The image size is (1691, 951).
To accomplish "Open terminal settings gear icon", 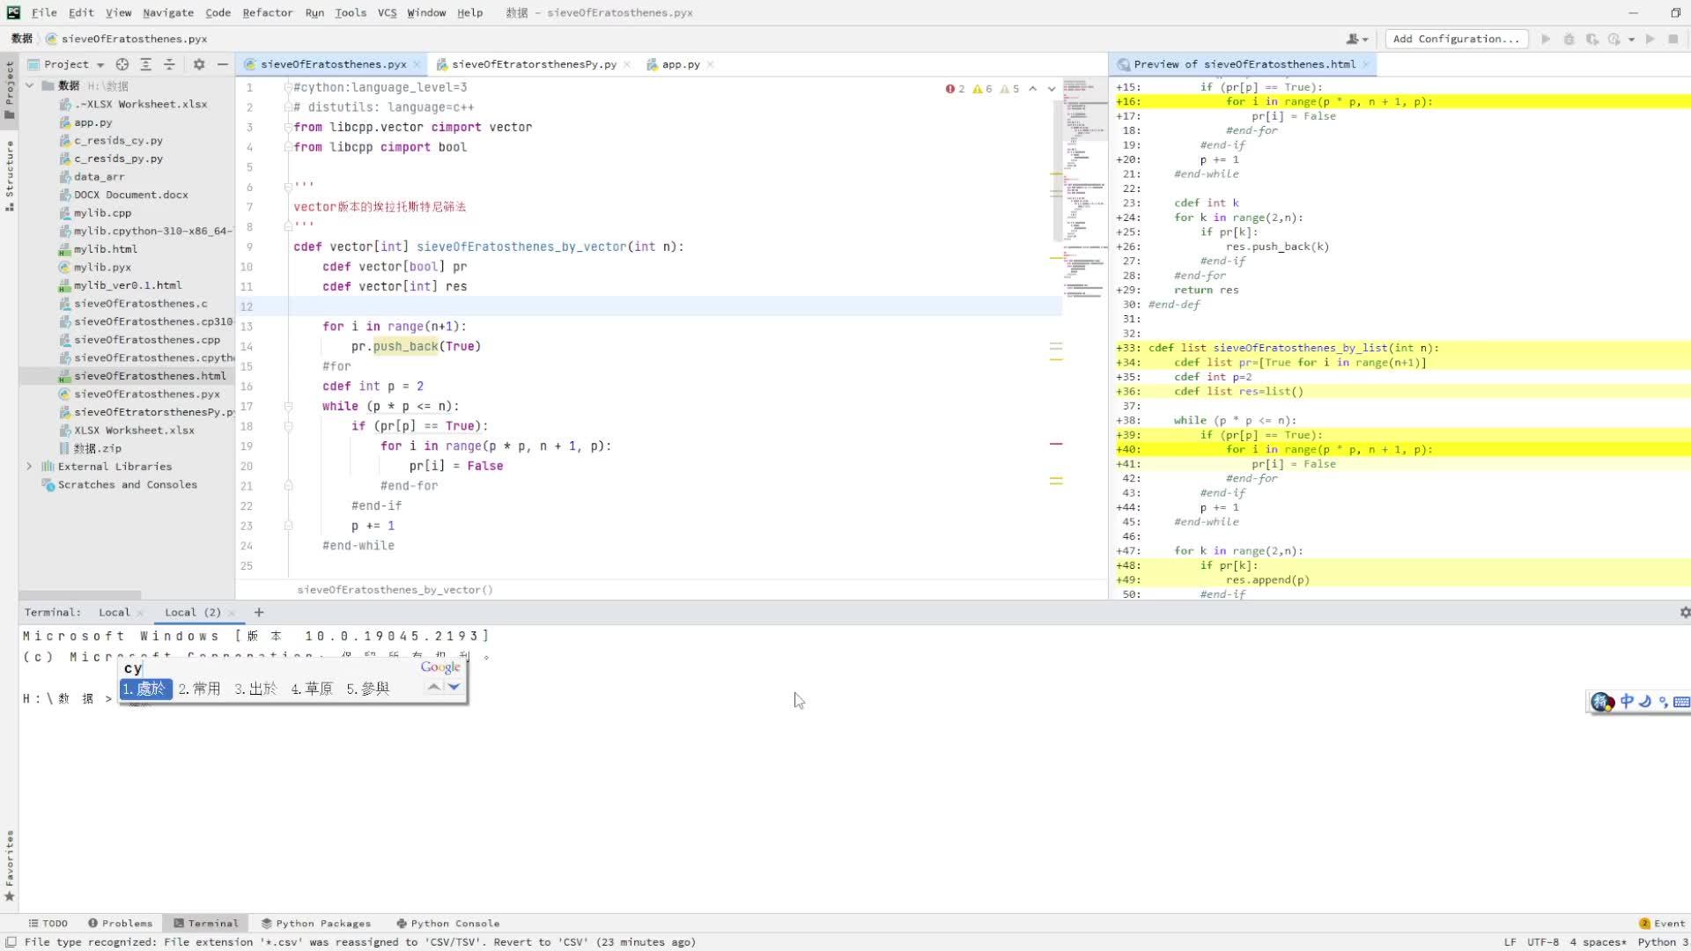I will [x=1684, y=612].
